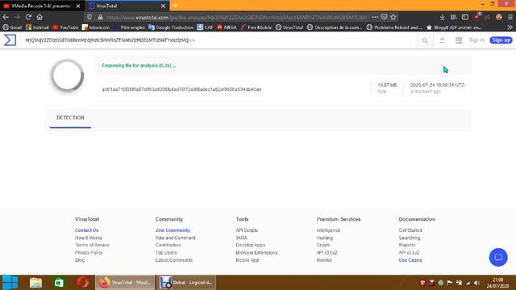Click the Sign in link

(476, 40)
